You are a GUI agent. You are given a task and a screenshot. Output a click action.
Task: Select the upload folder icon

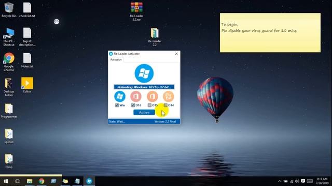pos(9,136)
